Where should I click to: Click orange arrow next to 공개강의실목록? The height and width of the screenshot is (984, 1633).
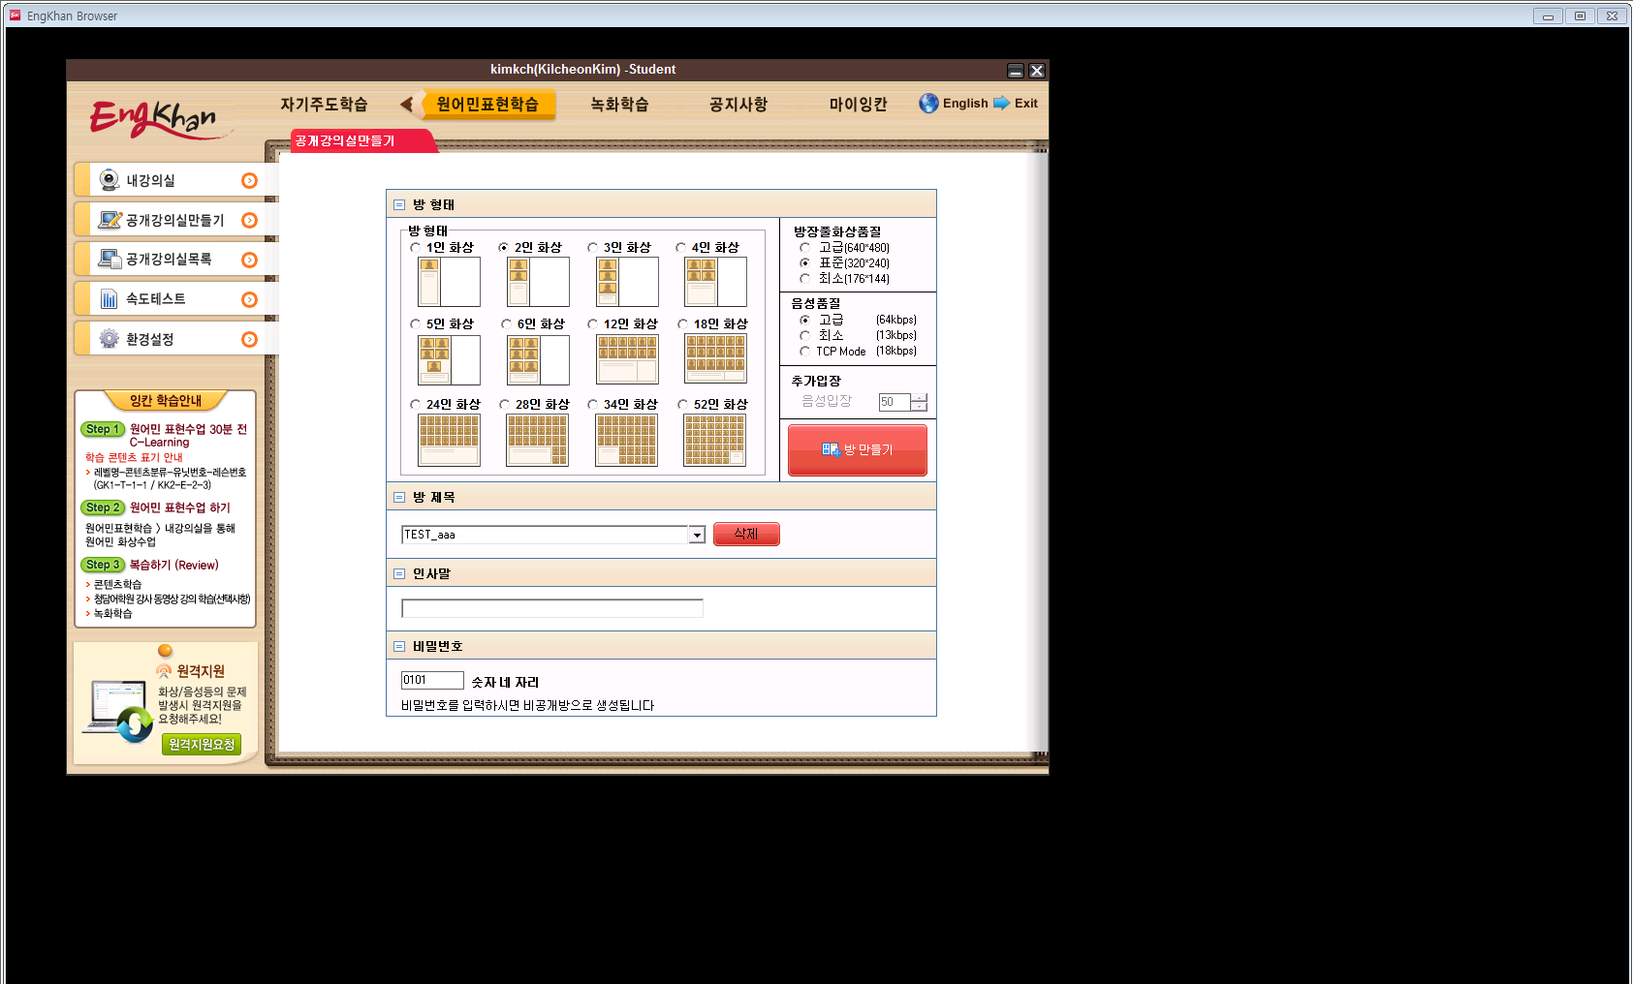(249, 260)
